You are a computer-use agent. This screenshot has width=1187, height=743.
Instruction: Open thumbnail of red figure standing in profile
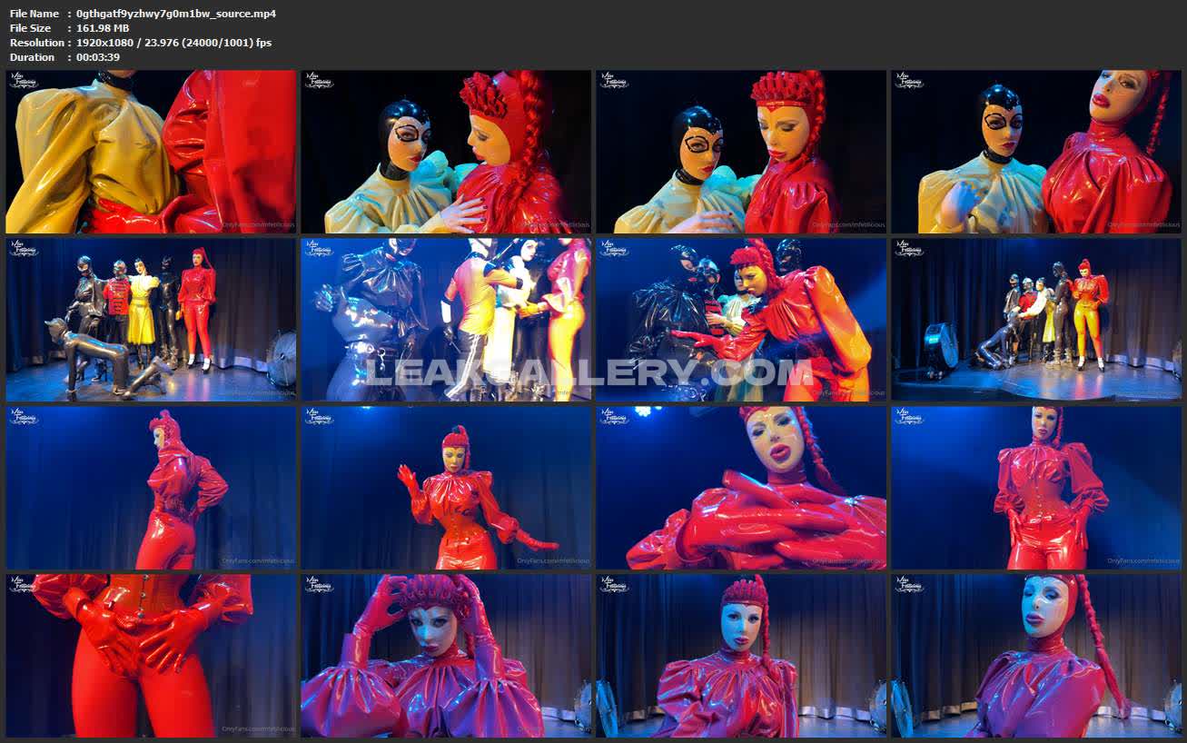click(x=151, y=488)
